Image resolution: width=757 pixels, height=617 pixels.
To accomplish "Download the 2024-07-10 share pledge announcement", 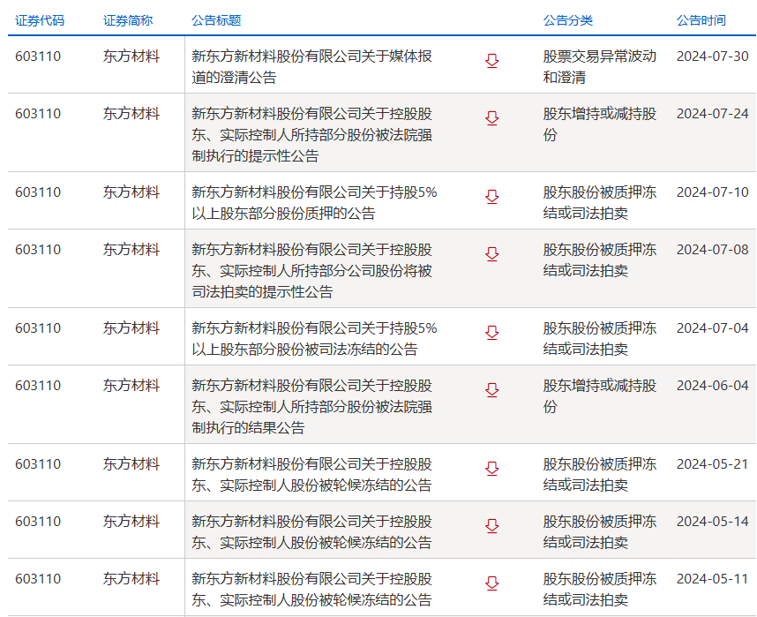I will [x=492, y=197].
